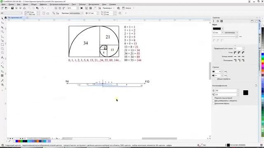The image size is (264, 148).
Task: Select the Ellipse tool
Action: [x=2, y=49]
